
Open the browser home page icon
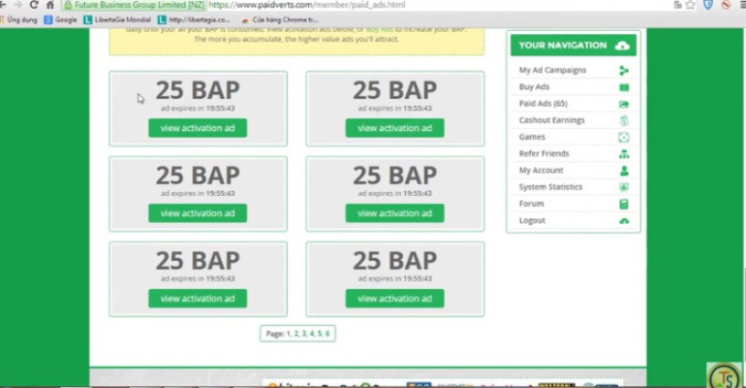click(50, 5)
